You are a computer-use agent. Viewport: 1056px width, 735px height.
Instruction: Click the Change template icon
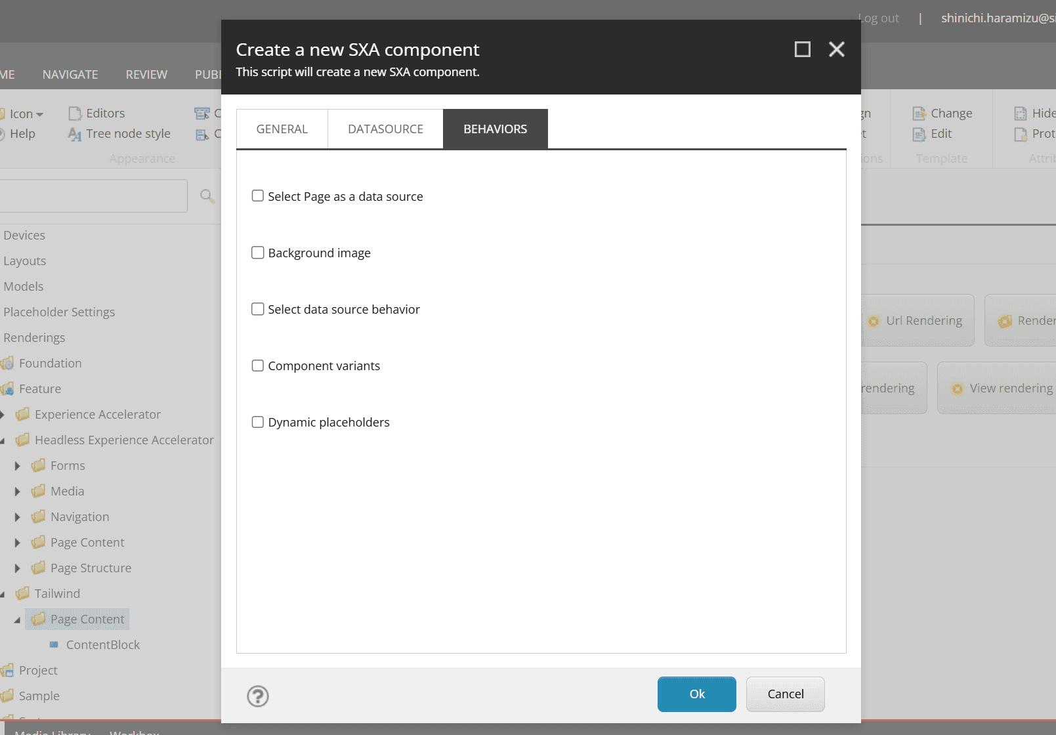[x=919, y=114]
